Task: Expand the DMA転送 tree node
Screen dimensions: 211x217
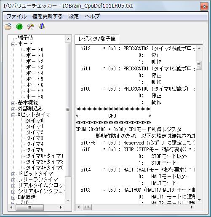Action: click(x=13, y=198)
